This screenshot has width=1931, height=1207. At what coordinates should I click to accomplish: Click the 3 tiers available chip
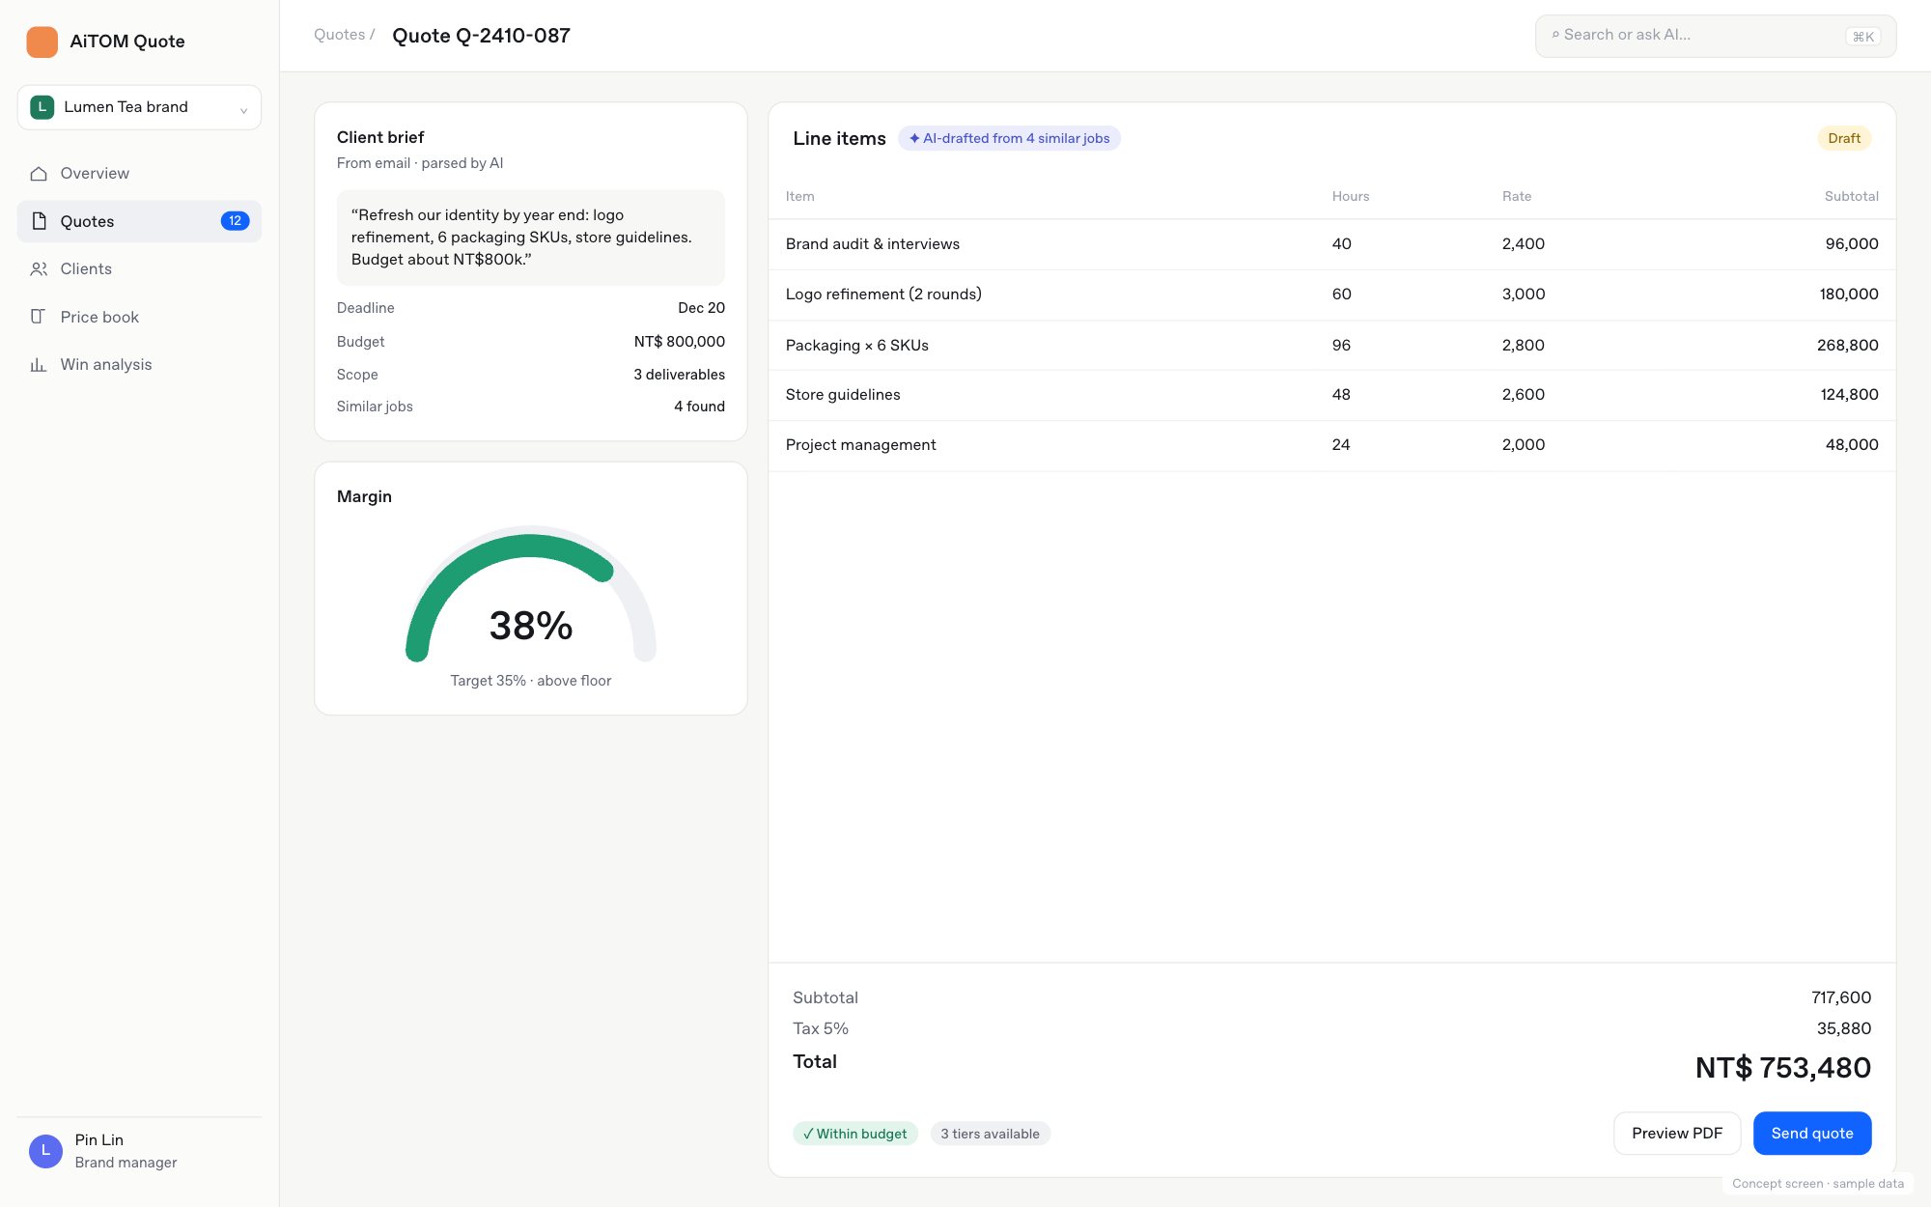(990, 1134)
